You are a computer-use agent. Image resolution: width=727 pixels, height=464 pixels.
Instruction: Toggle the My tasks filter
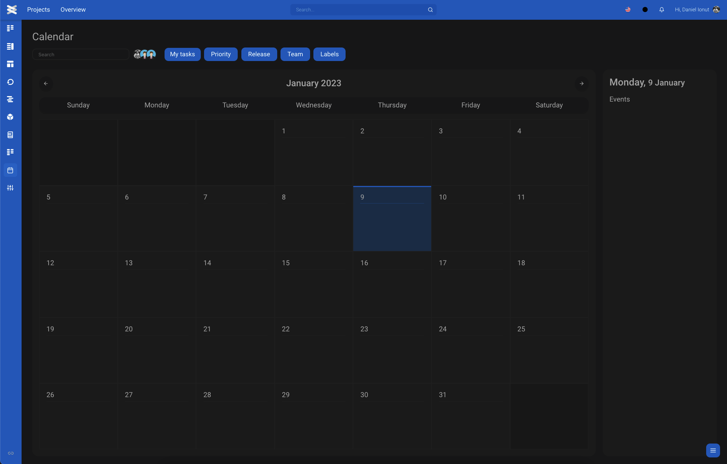pyautogui.click(x=182, y=54)
